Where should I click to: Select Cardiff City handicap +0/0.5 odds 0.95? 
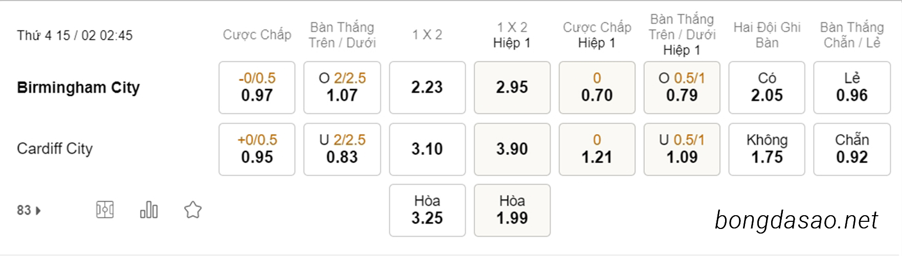click(x=257, y=149)
